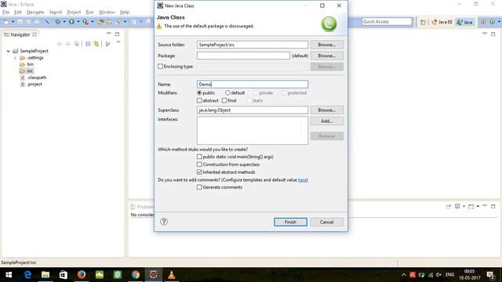Open File Explorer from taskbar

click(45, 275)
